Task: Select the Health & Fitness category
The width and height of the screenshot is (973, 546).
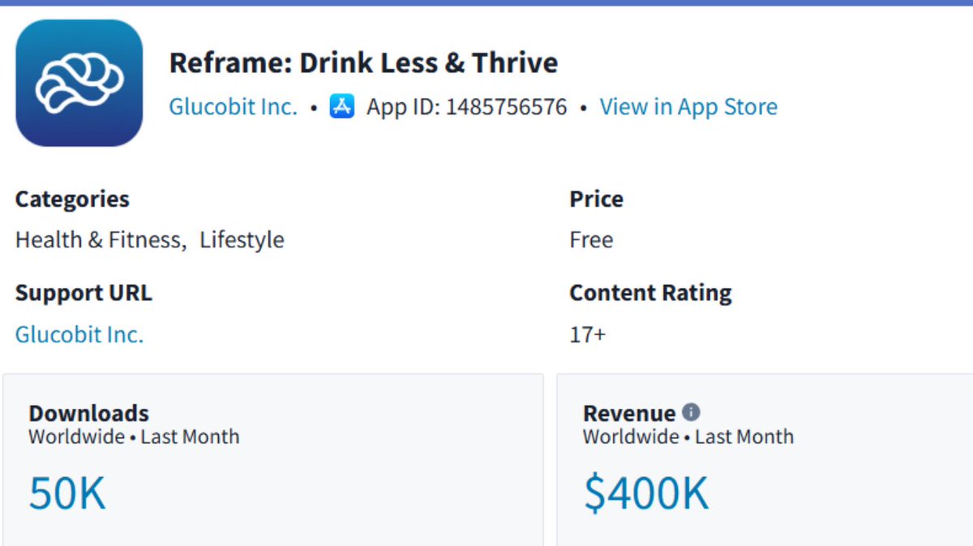Action: (99, 240)
